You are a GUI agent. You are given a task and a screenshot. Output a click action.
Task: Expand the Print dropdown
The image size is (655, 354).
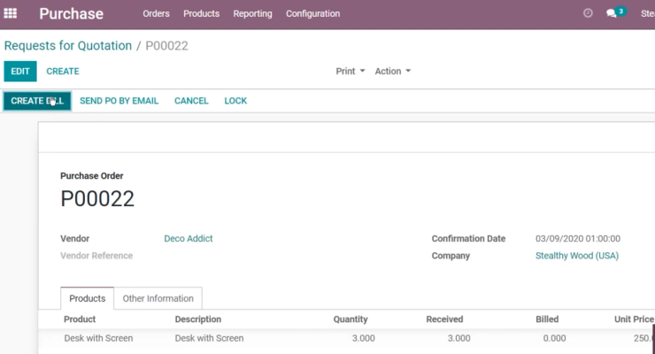pyautogui.click(x=350, y=71)
